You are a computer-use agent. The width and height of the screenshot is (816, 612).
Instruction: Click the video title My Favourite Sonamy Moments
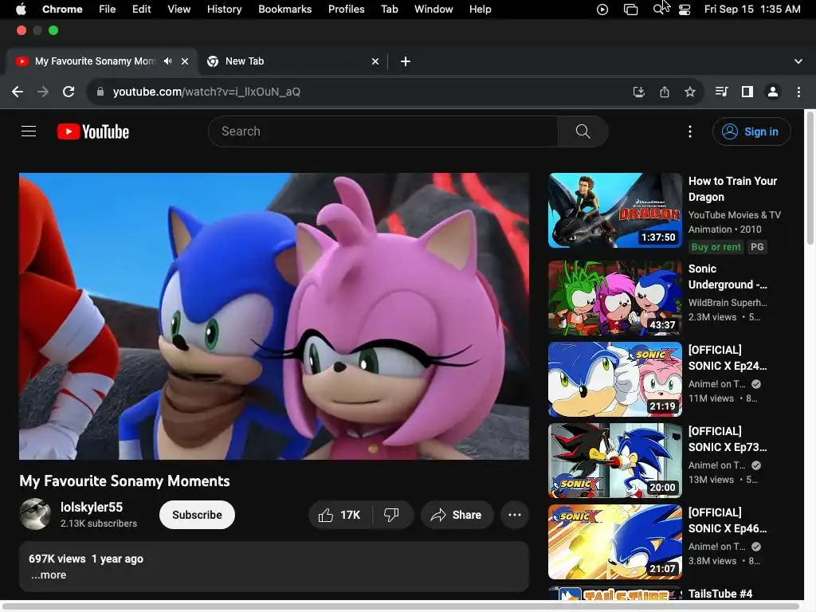[124, 481]
